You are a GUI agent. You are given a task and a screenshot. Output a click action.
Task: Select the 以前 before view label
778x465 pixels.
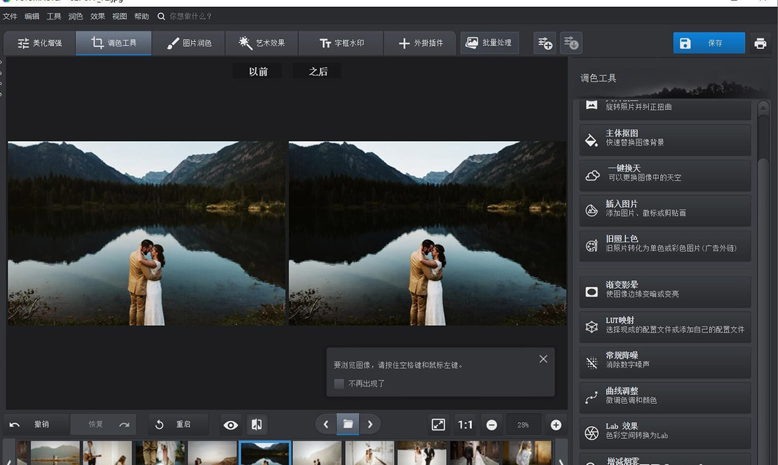pyautogui.click(x=258, y=72)
